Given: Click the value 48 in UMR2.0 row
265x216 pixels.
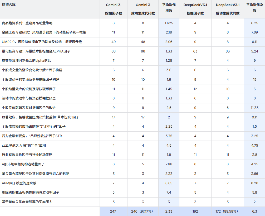Looking at the screenshot, I should [143, 42].
